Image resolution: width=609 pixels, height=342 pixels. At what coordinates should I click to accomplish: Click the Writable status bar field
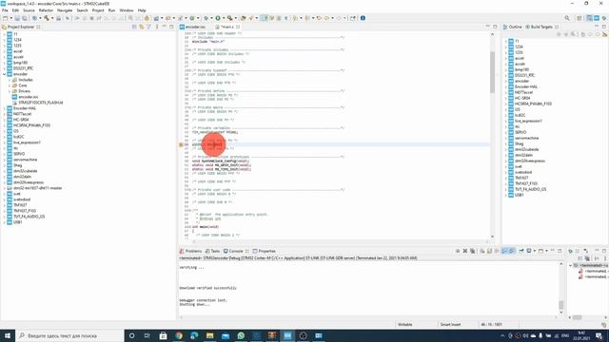click(x=405, y=324)
